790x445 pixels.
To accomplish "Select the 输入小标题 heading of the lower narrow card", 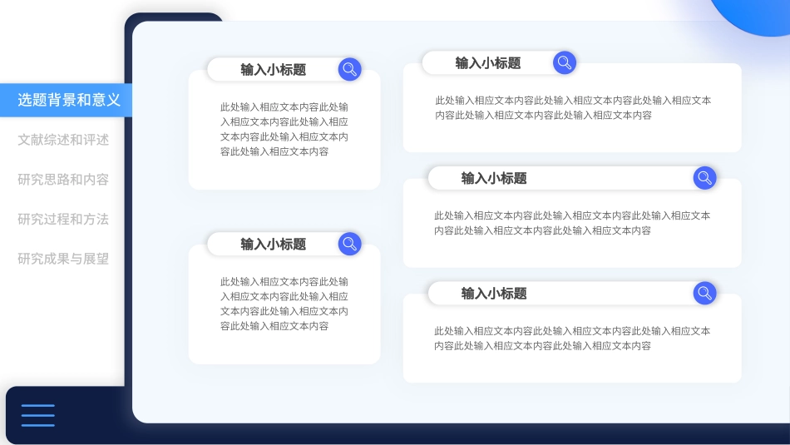I will coord(273,245).
